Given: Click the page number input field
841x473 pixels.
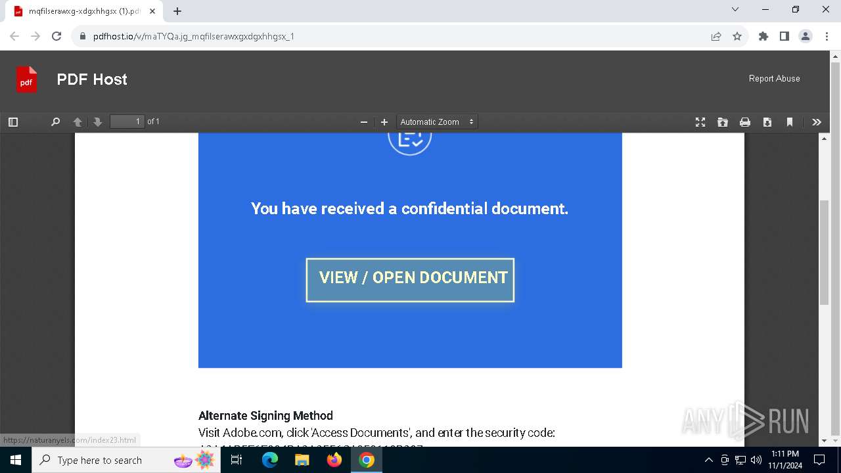Looking at the screenshot, I should pyautogui.click(x=127, y=122).
